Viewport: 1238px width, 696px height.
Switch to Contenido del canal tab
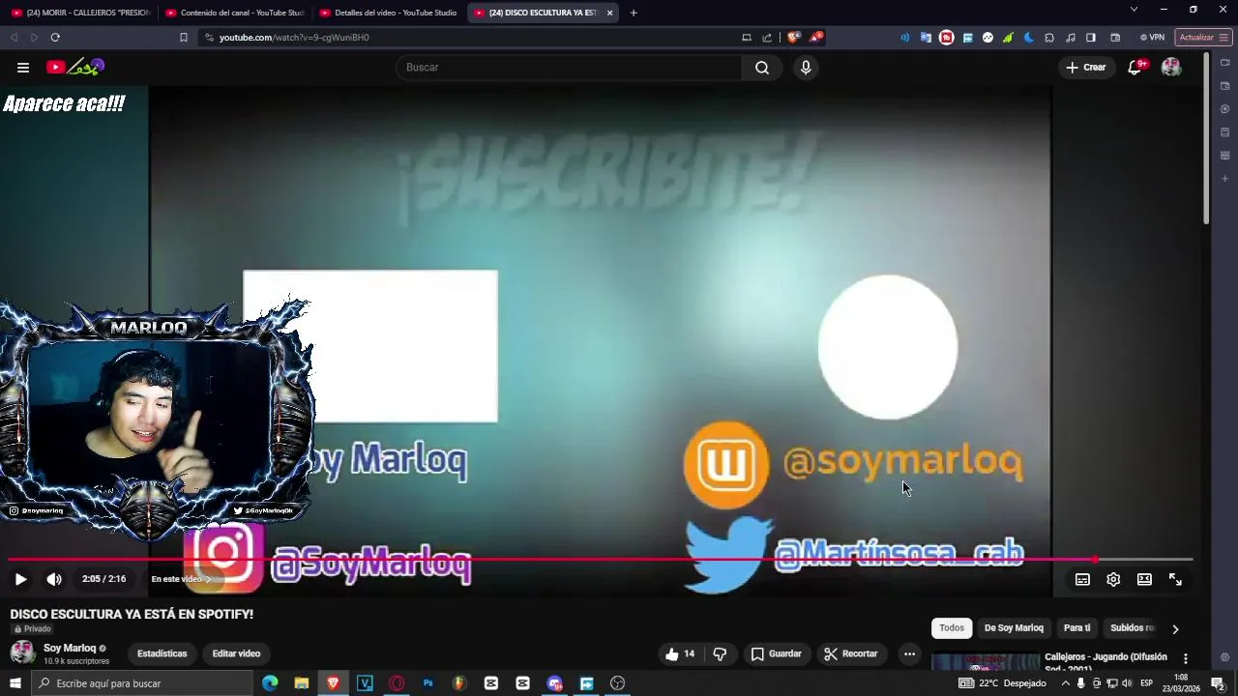pyautogui.click(x=234, y=13)
